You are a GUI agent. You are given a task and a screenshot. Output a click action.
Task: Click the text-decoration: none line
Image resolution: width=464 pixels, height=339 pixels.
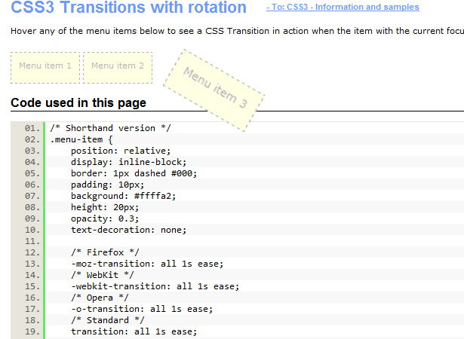click(x=128, y=230)
